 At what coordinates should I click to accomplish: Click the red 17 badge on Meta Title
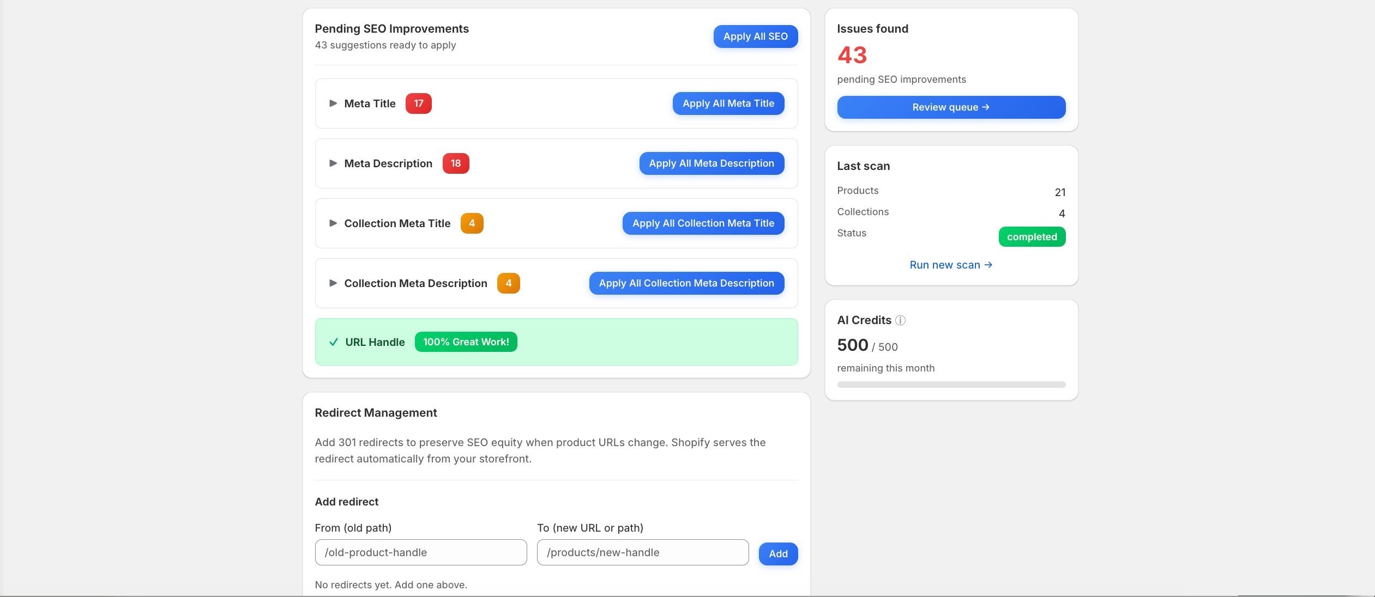point(419,103)
